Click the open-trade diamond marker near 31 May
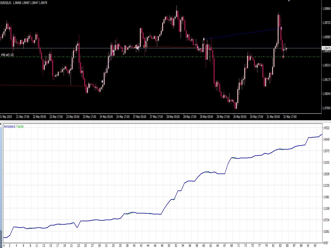This screenshot has width=331, height=248. point(283,56)
